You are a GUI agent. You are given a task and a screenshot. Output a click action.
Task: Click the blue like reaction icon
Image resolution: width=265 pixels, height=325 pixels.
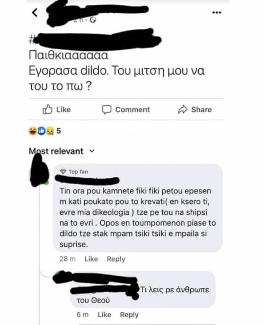(x=41, y=131)
